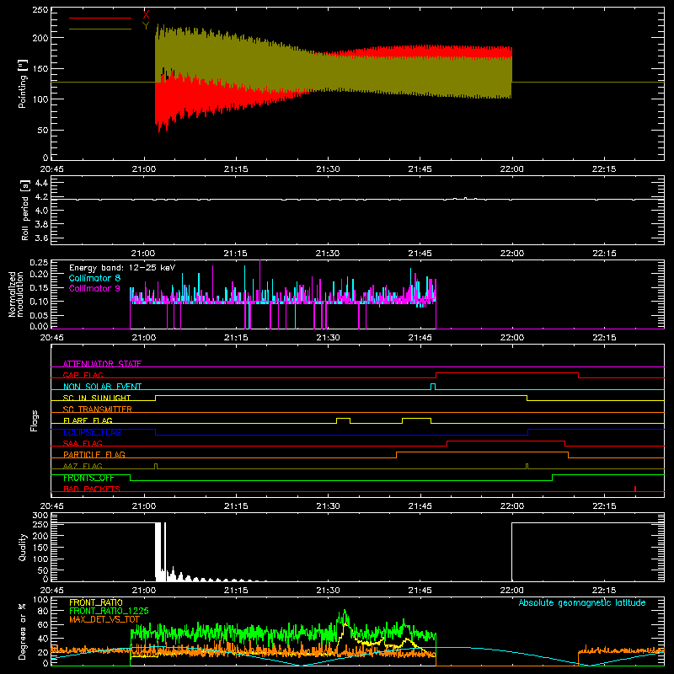Click the Pointing axis title

click(x=23, y=83)
